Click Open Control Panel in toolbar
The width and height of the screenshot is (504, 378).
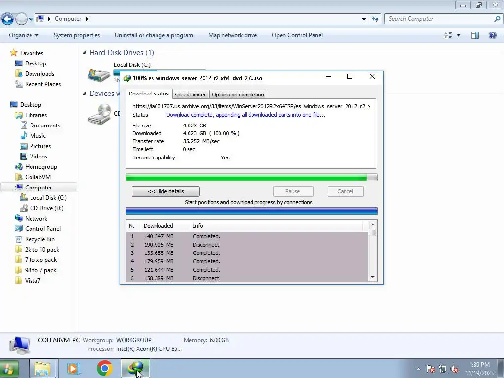tap(297, 35)
